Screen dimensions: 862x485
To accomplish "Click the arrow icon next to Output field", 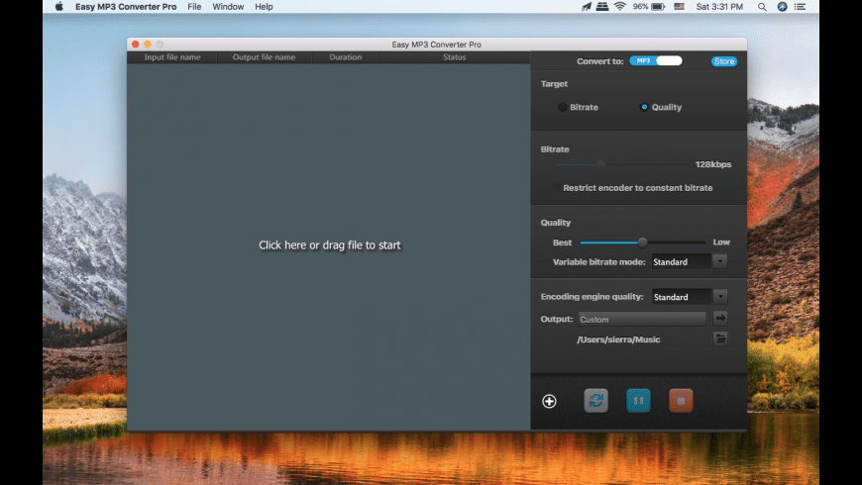I will point(720,318).
